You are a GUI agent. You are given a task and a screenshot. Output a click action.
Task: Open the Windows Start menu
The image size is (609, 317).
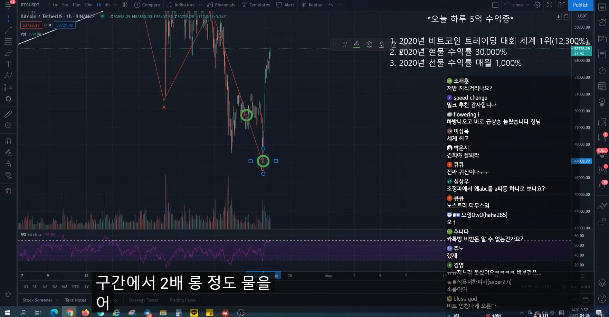point(7,313)
